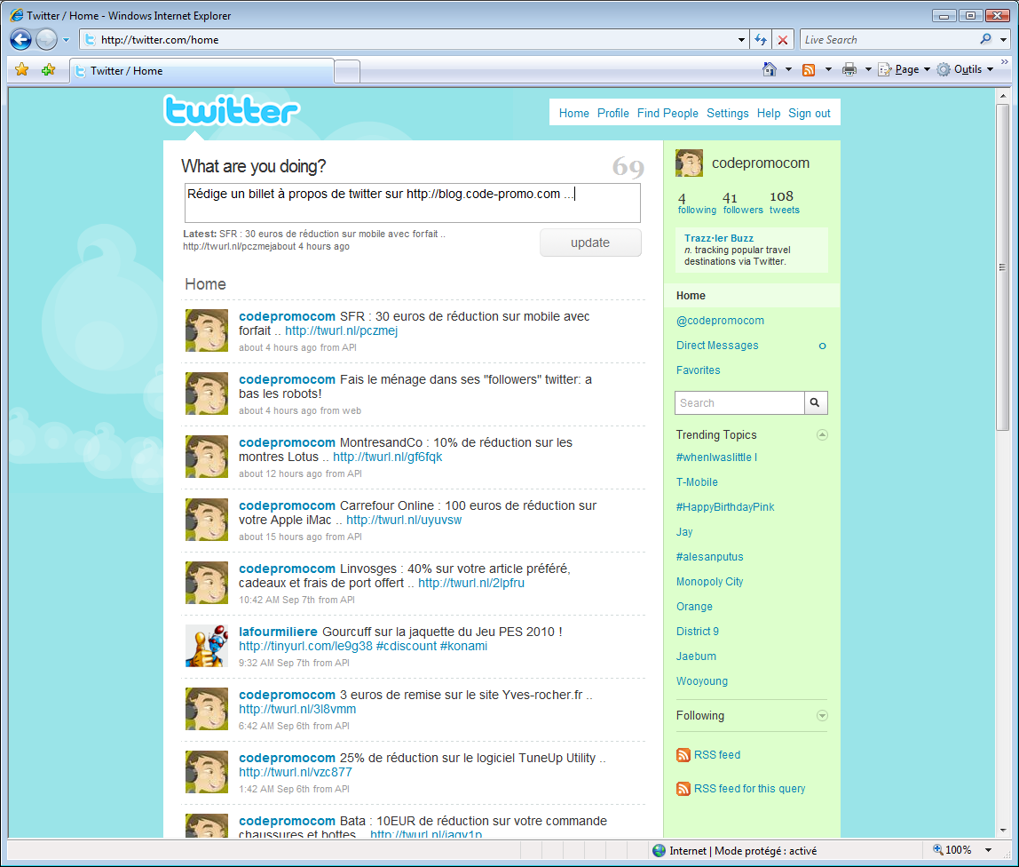Click the Help link in top navigation
Viewport: 1019px width, 867px height.
pos(768,113)
